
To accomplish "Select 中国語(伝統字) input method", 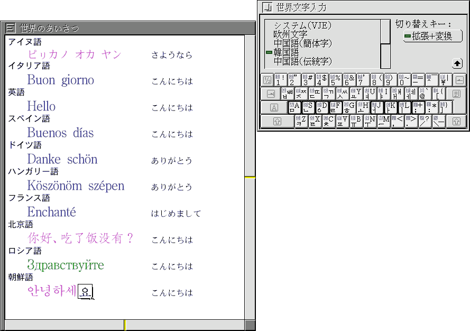I will (x=303, y=61).
